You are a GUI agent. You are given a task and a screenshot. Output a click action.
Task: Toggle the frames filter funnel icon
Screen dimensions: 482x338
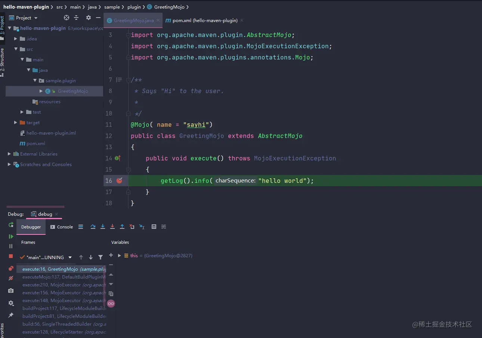(101, 257)
